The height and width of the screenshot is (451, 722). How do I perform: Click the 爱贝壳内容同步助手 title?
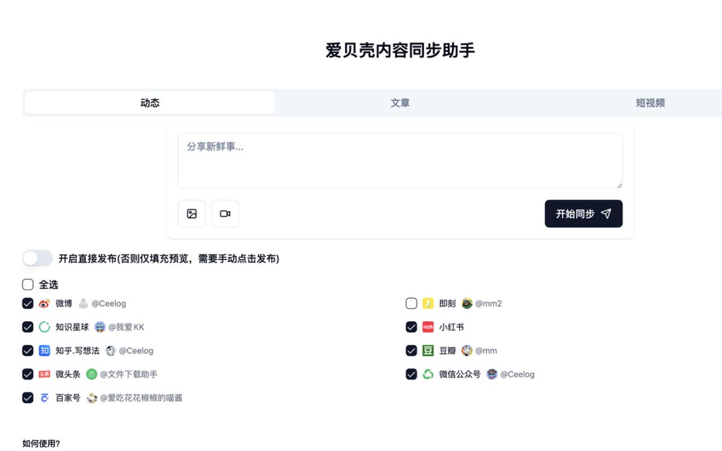[x=400, y=50]
